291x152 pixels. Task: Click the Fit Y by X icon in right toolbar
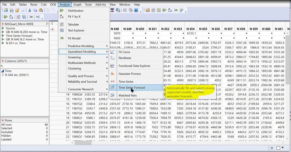pyautogui.click(x=170, y=10)
